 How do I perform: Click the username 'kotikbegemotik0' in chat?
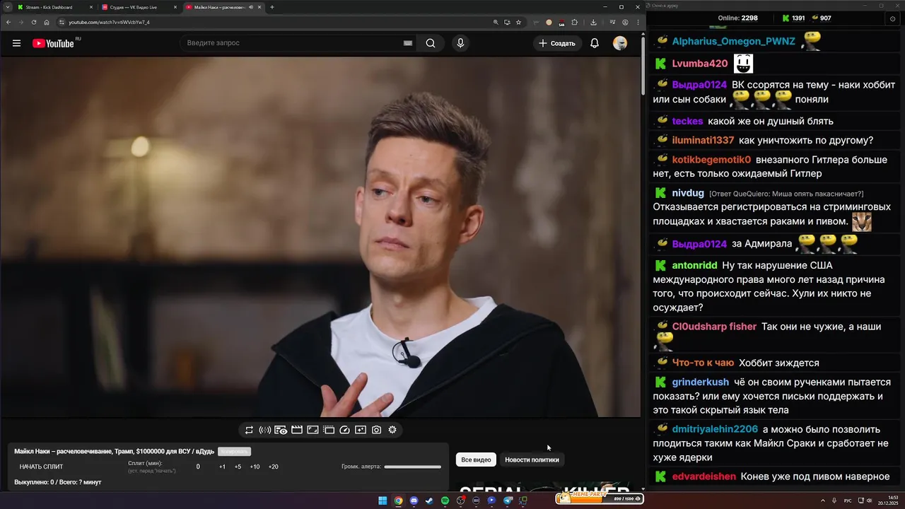[x=711, y=160]
